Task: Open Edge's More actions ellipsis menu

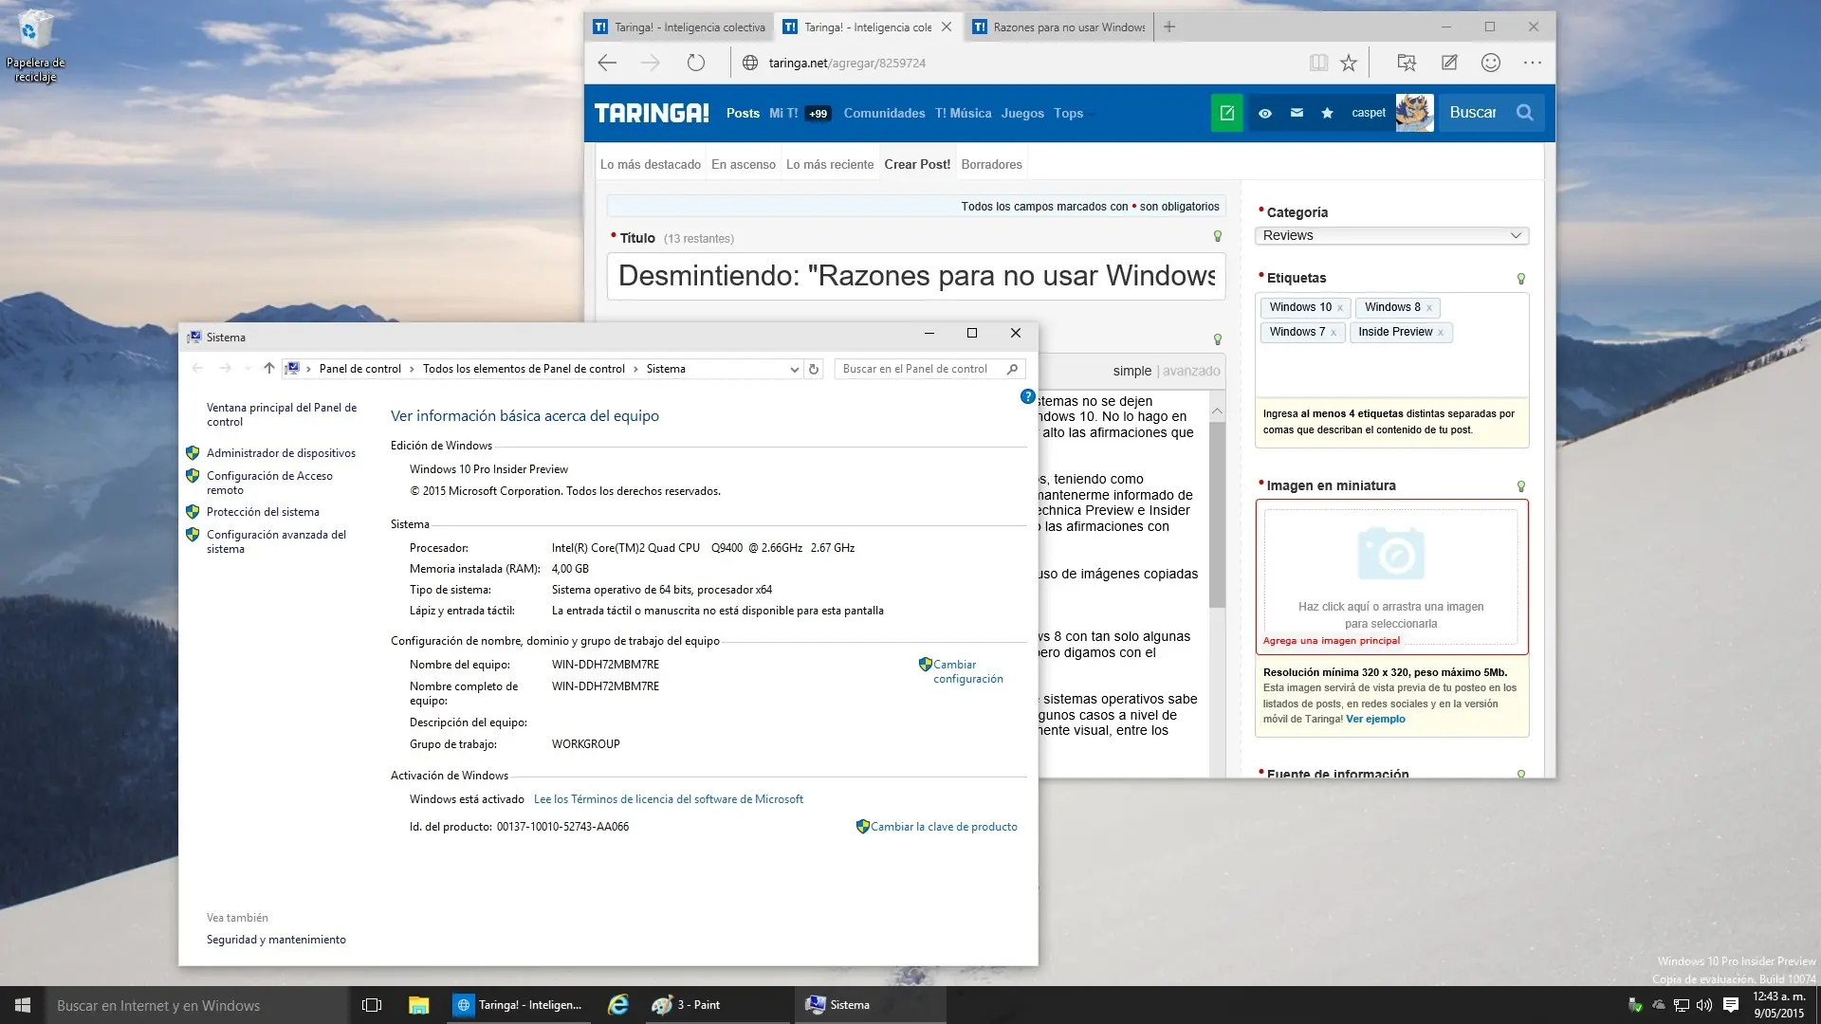Action: [x=1534, y=63]
